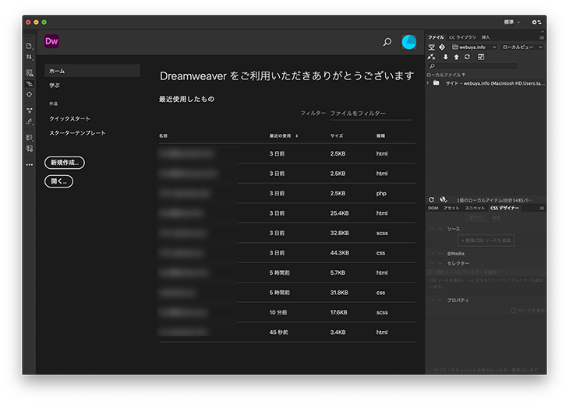569x404 pixels.
Task: Click the Files panel search field
Action: (x=473, y=66)
